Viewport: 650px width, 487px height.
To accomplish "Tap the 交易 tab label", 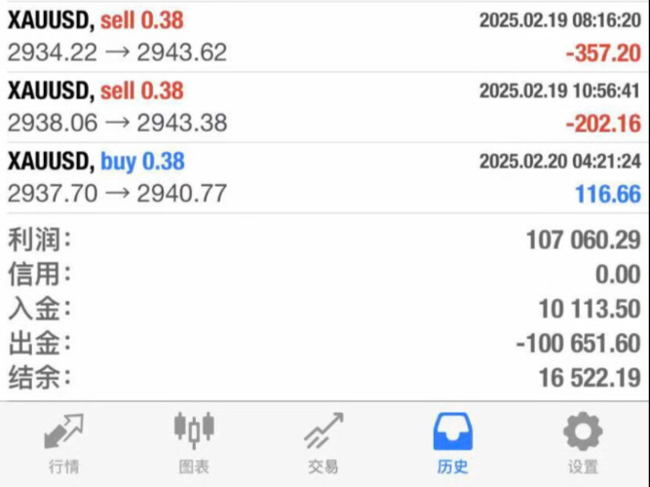I will pos(324,468).
